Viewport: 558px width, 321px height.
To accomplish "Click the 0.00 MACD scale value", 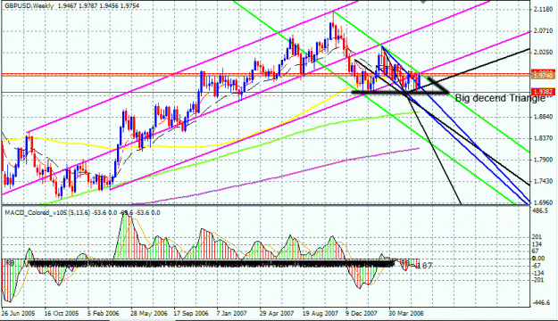I will (539, 259).
